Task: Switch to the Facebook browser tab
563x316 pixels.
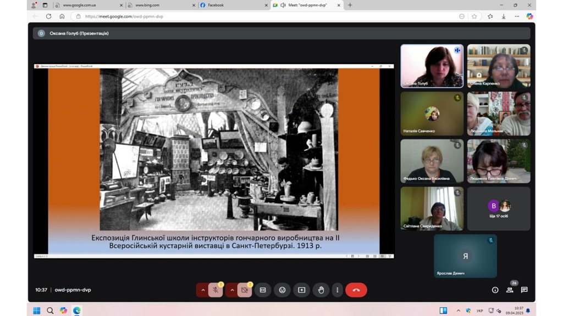Action: (231, 5)
